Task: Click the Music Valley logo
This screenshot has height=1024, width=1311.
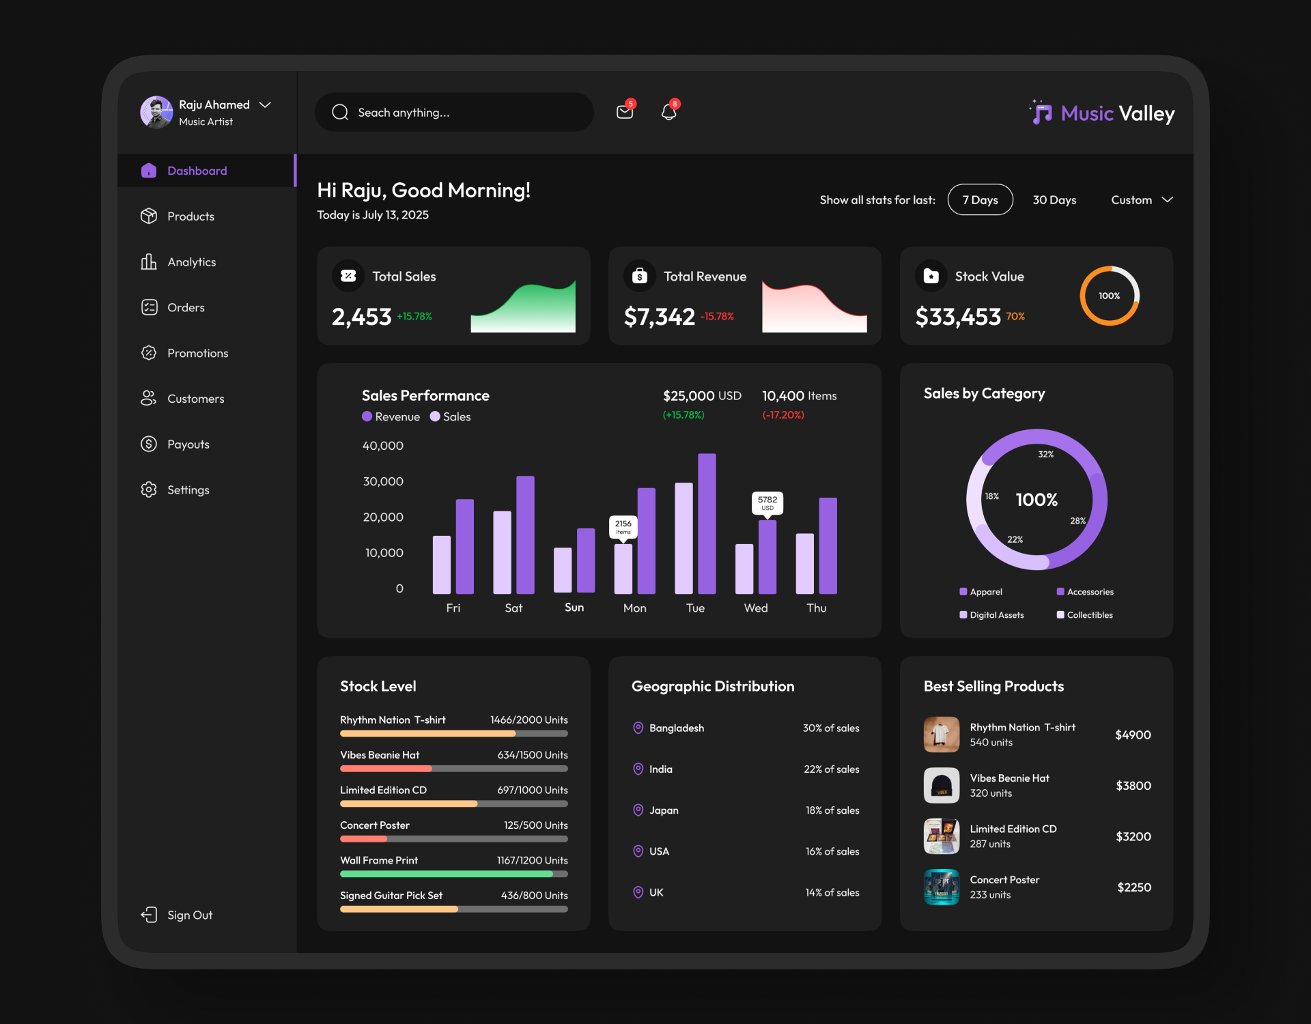Action: [x=1100, y=113]
